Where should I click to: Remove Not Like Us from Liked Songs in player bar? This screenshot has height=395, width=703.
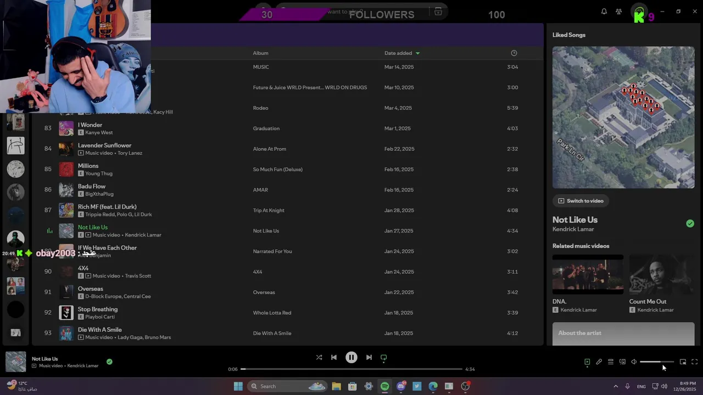109,362
